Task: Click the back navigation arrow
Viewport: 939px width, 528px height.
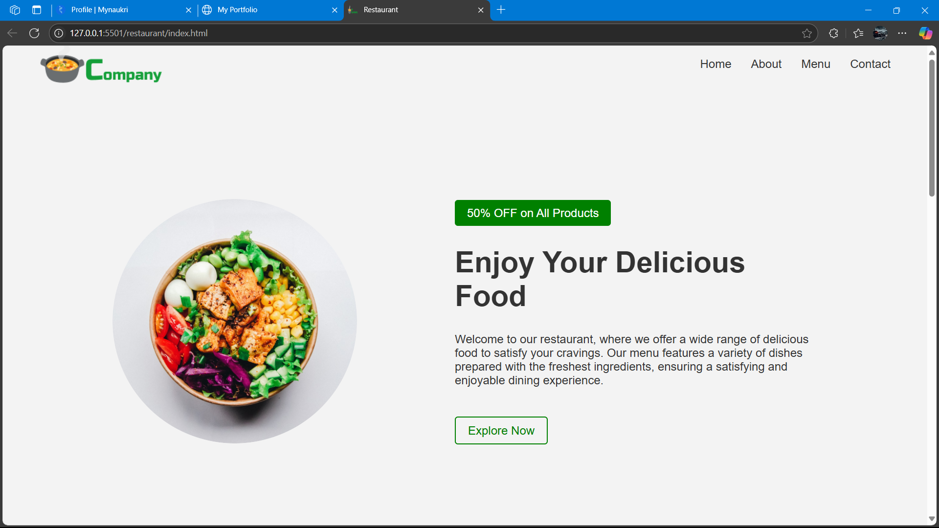Action: [12, 33]
